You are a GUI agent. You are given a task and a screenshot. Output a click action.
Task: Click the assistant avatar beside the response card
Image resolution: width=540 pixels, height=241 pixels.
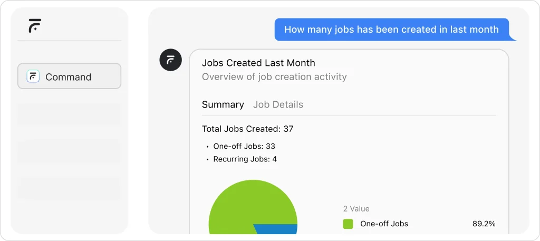pos(170,61)
